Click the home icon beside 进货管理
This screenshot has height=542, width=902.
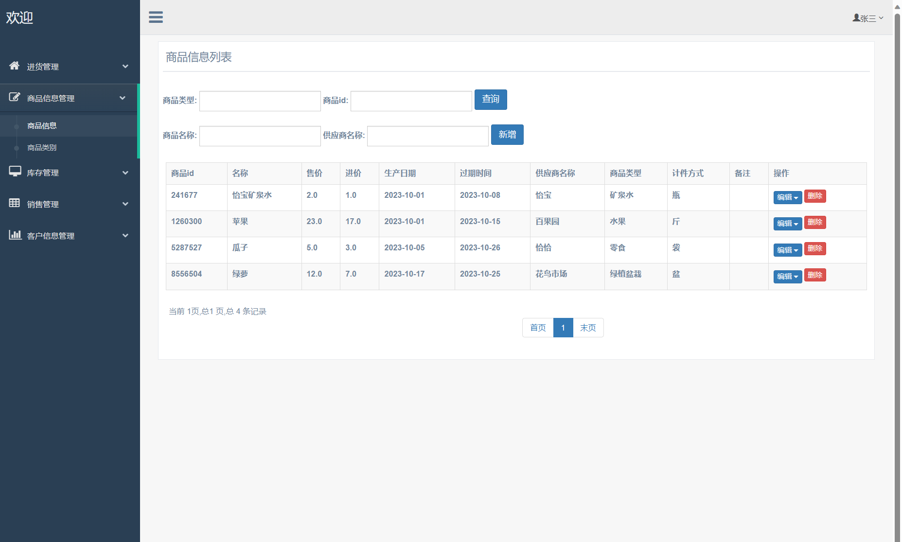point(15,66)
